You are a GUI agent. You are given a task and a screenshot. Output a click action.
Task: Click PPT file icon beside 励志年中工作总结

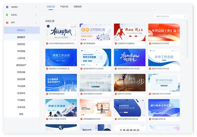[116, 94]
